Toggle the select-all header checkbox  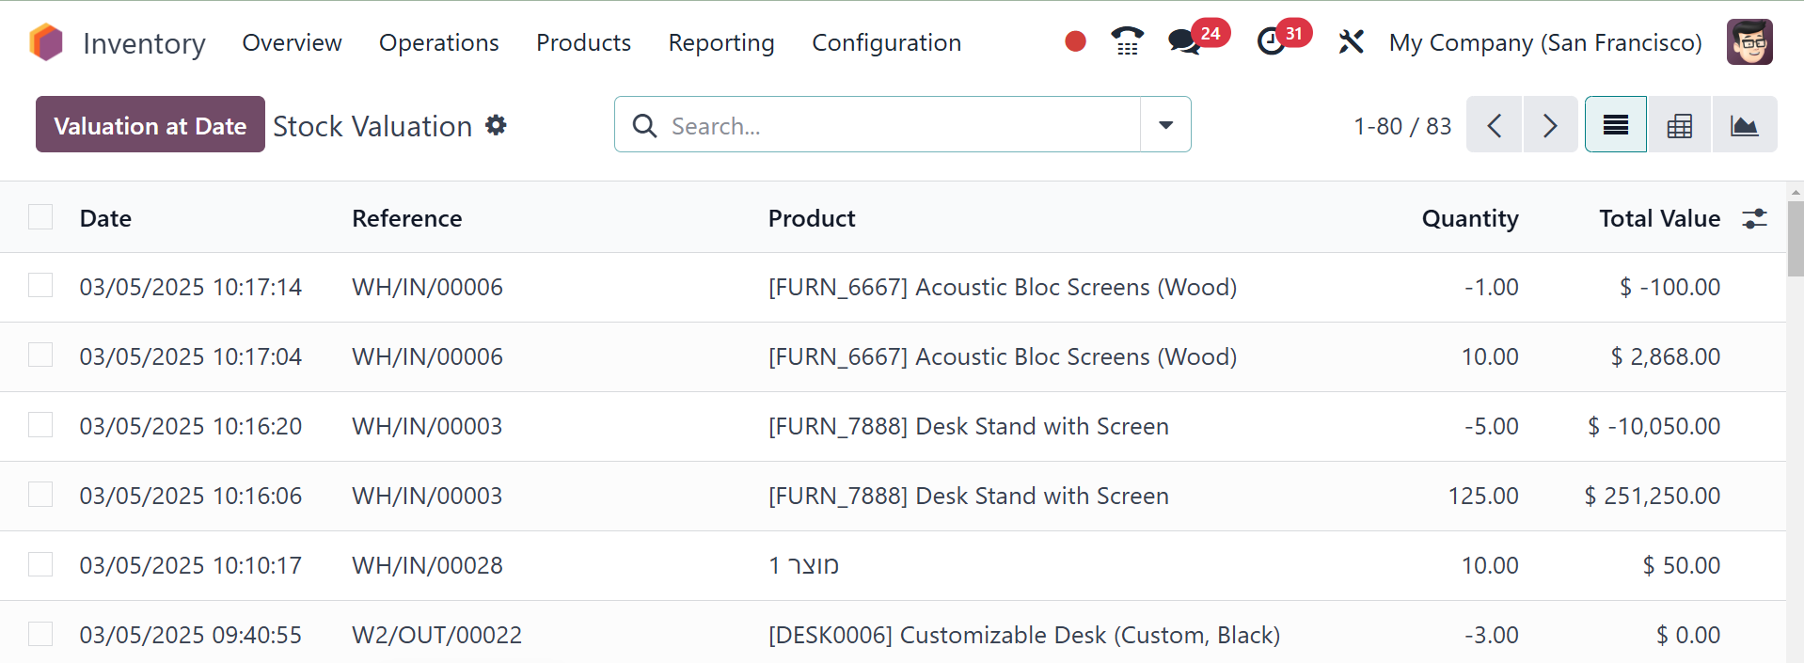[40, 218]
